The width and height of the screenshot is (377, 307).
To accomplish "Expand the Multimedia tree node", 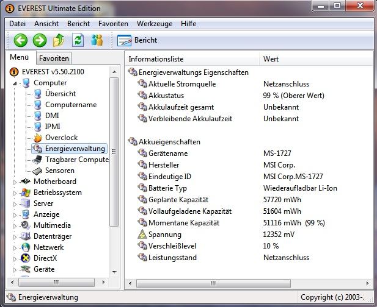I will pyautogui.click(x=15, y=226).
